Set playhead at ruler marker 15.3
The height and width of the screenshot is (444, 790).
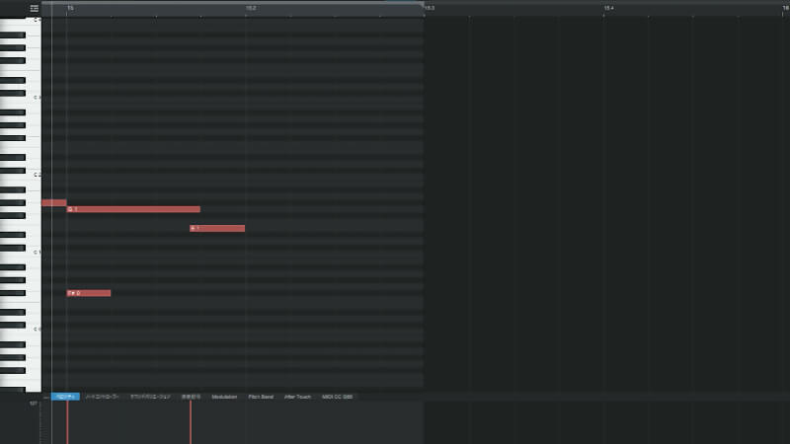point(430,8)
